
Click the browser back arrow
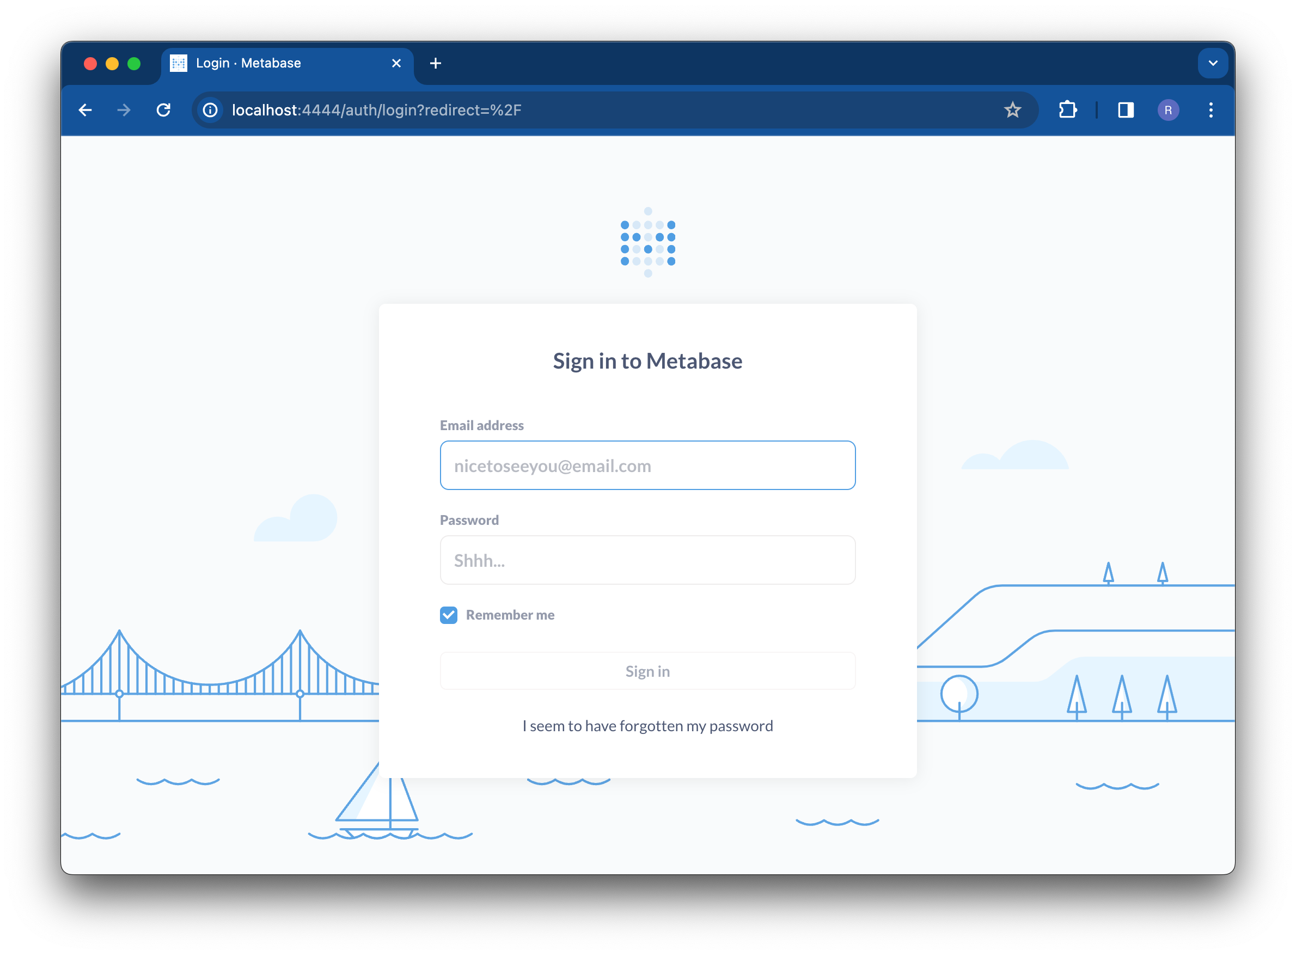[x=85, y=110]
